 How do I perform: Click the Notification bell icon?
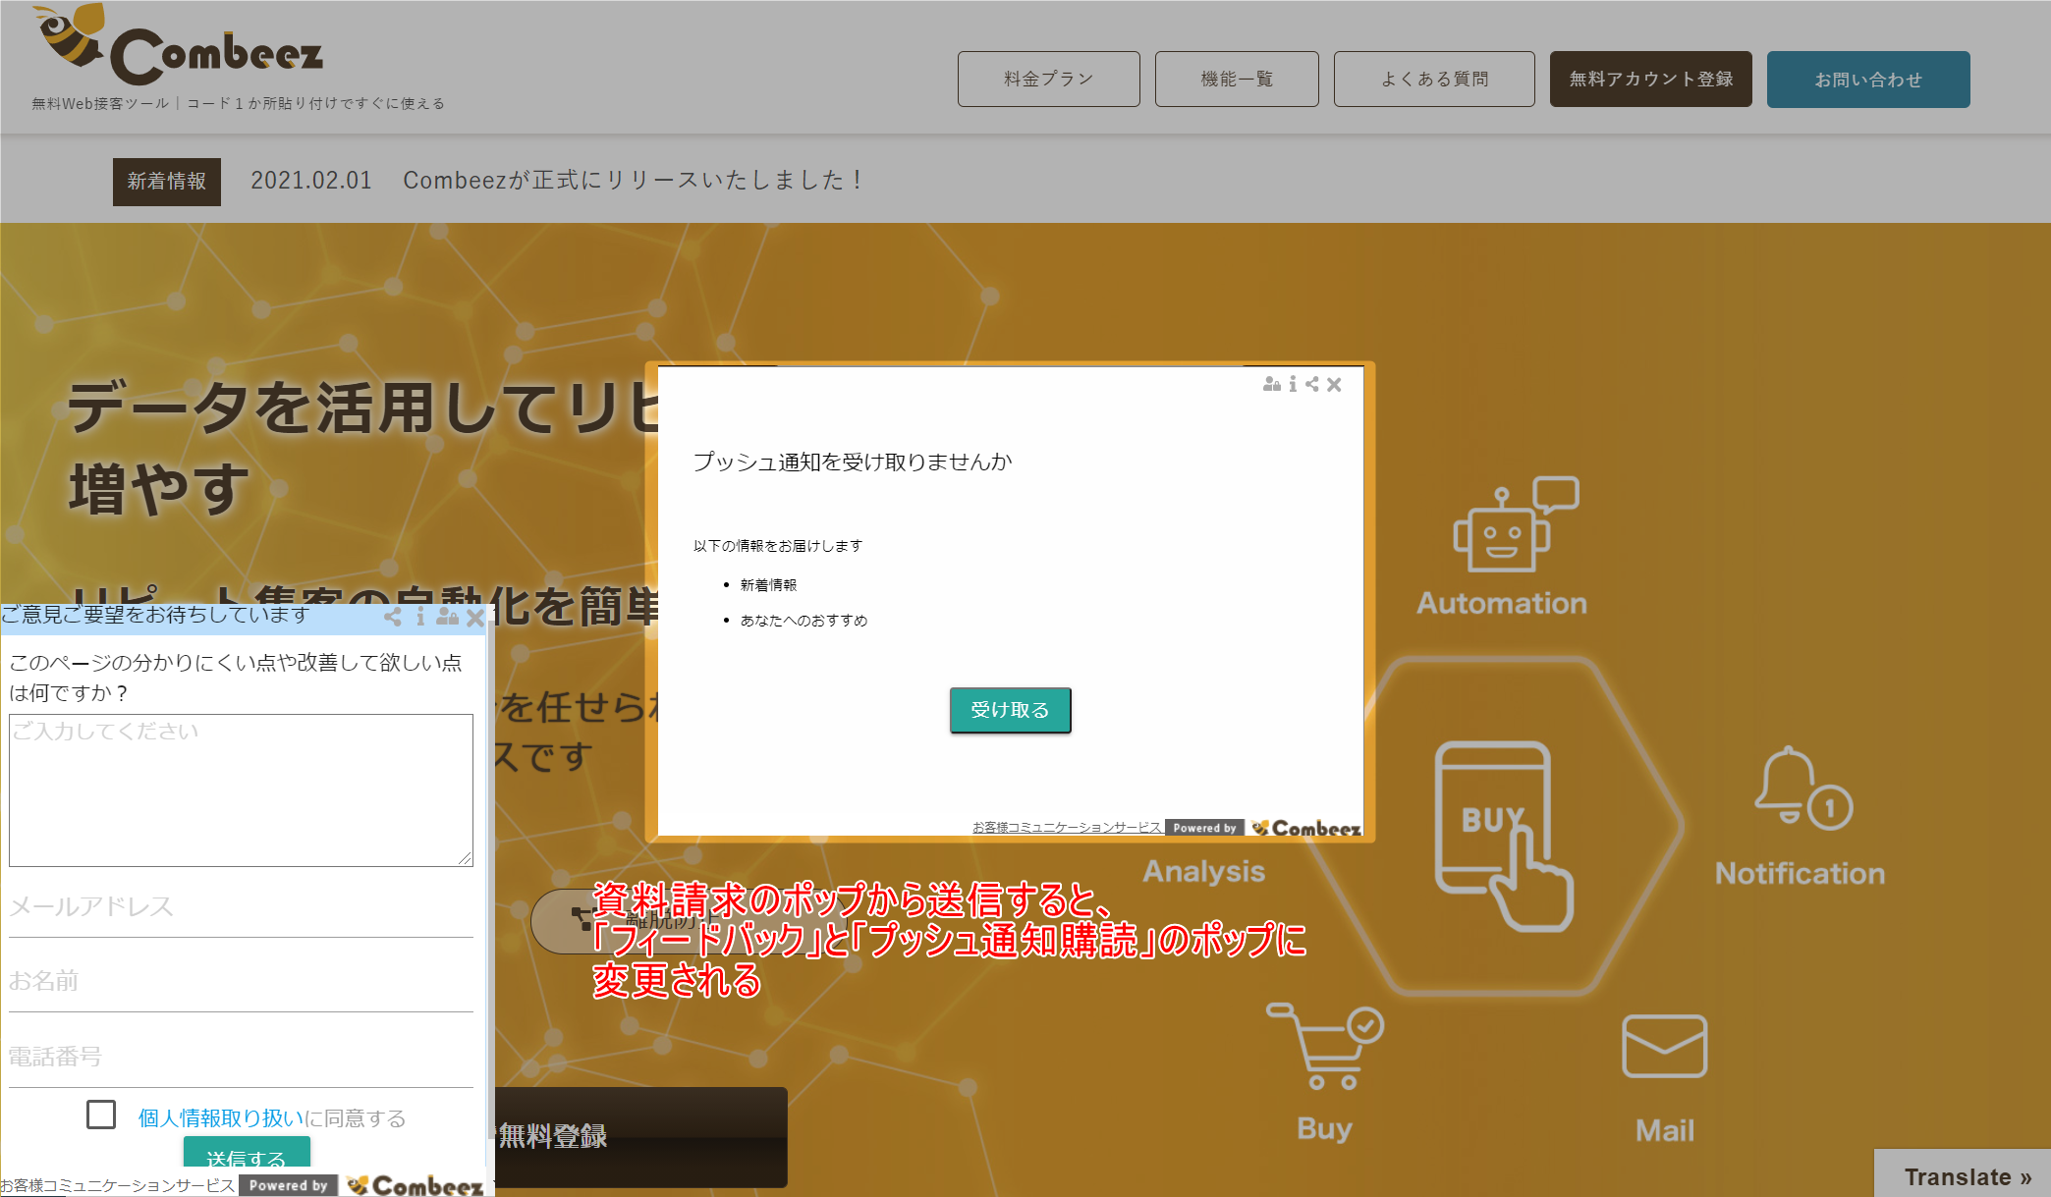pos(1803,789)
